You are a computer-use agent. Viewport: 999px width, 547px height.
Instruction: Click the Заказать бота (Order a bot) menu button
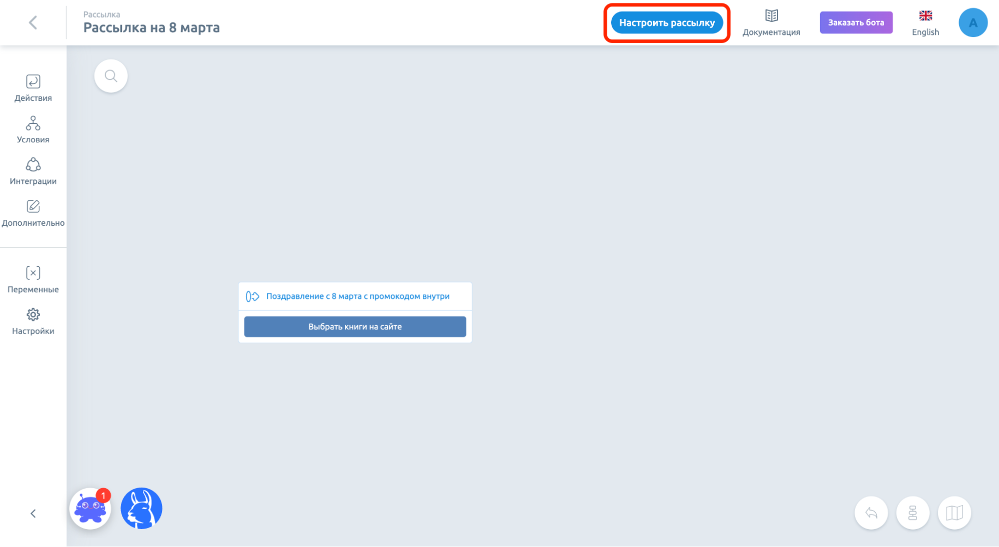[856, 22]
